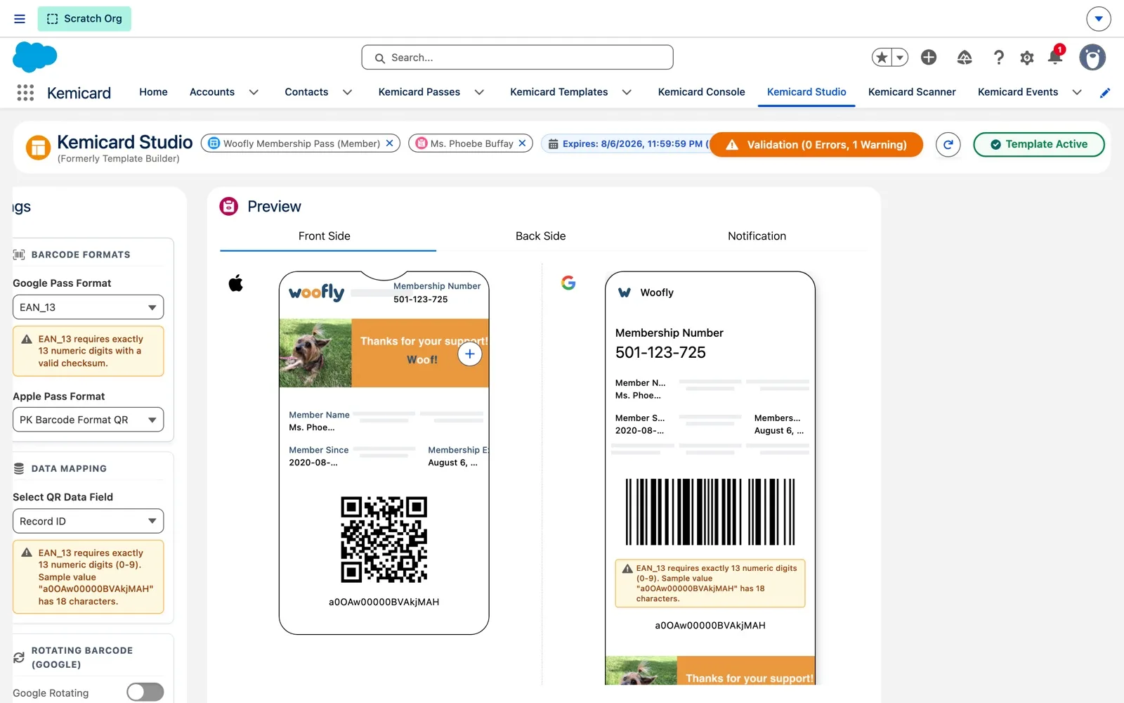Remove Woofly Membership Pass pill
The image size is (1124, 703).
[390, 143]
